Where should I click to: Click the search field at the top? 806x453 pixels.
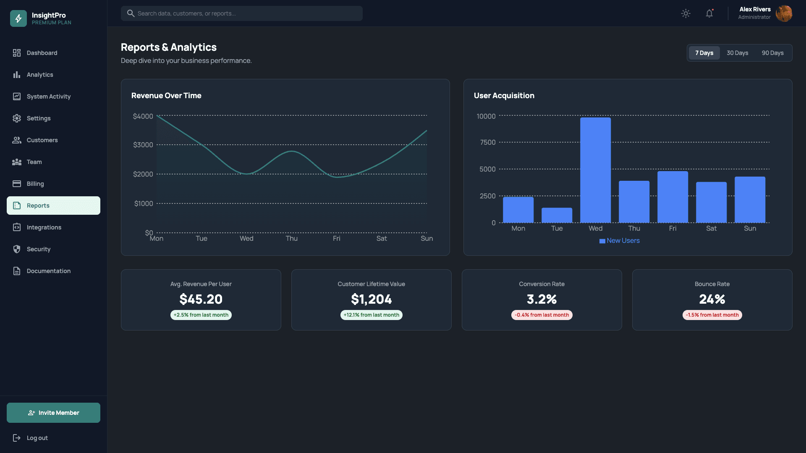click(241, 13)
